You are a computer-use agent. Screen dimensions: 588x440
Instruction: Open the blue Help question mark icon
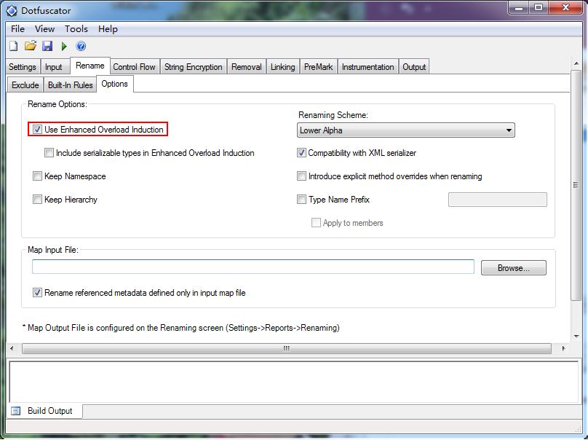click(81, 46)
